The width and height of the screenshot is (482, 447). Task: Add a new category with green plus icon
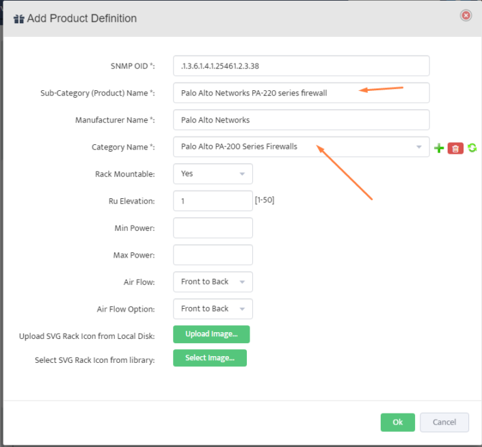(439, 148)
